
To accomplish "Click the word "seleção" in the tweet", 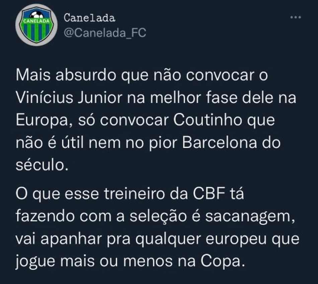I will [x=158, y=217].
